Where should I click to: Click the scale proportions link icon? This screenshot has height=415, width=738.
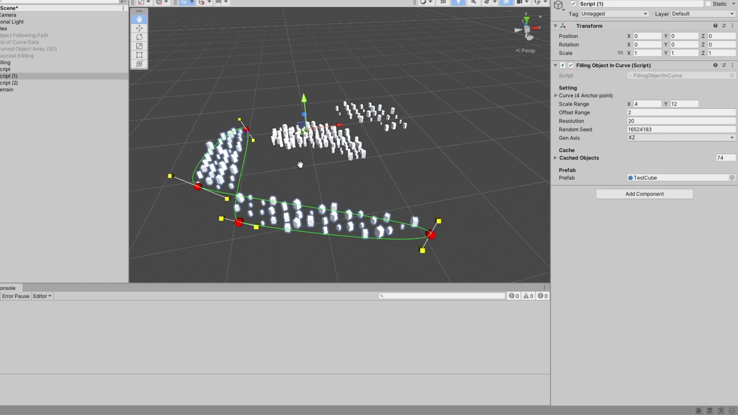tap(620, 53)
